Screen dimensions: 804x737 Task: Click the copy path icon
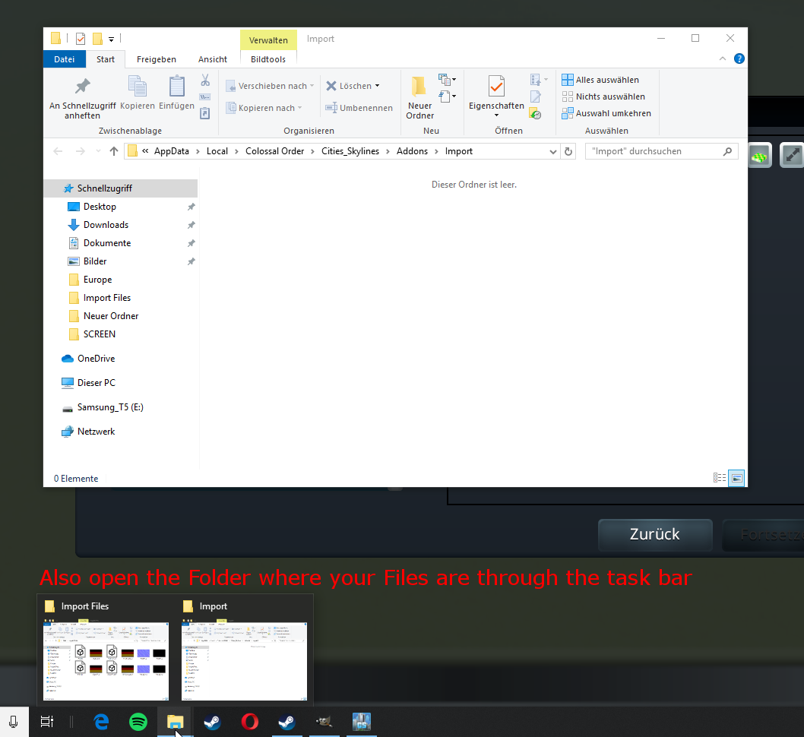[x=205, y=96]
